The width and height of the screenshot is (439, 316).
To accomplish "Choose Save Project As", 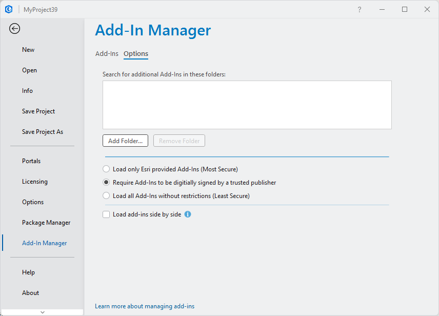I will pos(43,132).
